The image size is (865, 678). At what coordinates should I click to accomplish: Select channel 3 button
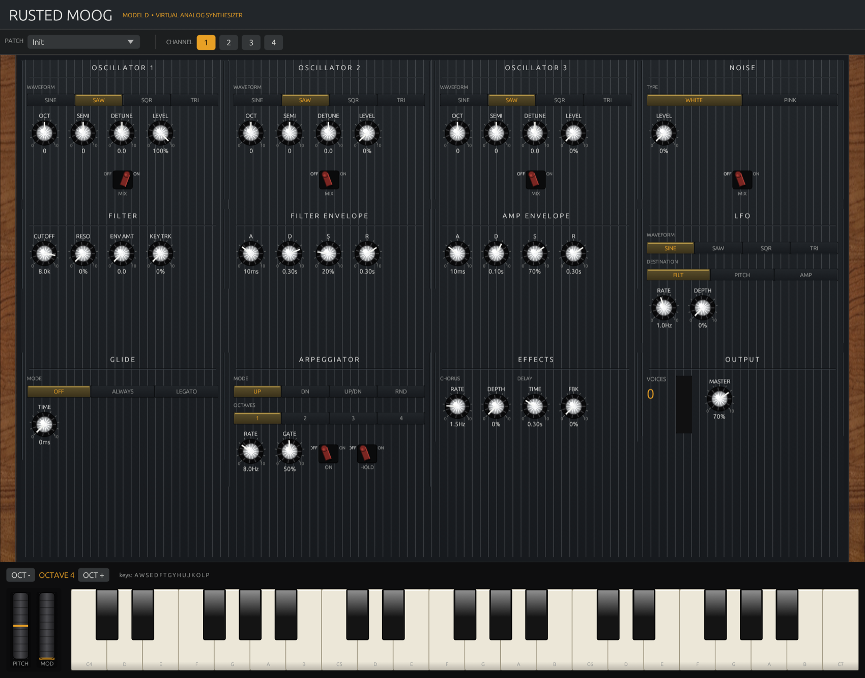click(x=251, y=42)
